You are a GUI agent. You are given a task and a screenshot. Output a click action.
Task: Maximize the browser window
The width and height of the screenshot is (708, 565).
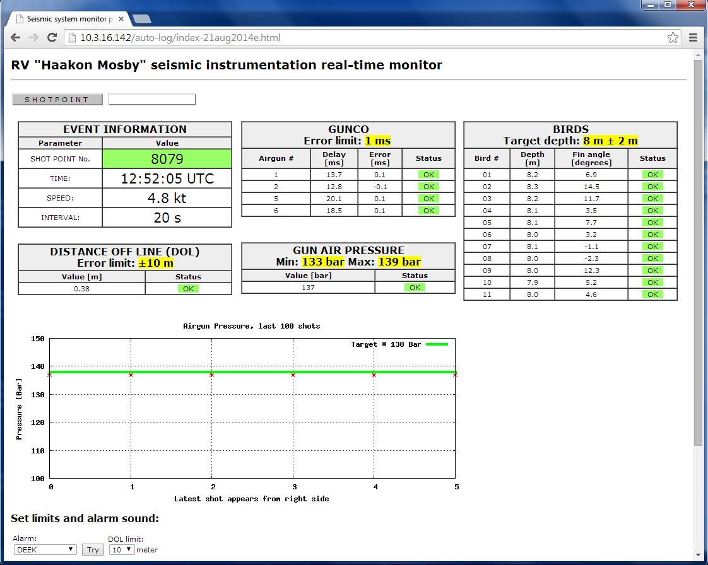[667, 5]
